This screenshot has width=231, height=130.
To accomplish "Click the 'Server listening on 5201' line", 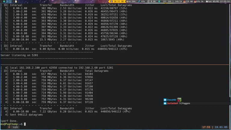I will coord(19,55).
